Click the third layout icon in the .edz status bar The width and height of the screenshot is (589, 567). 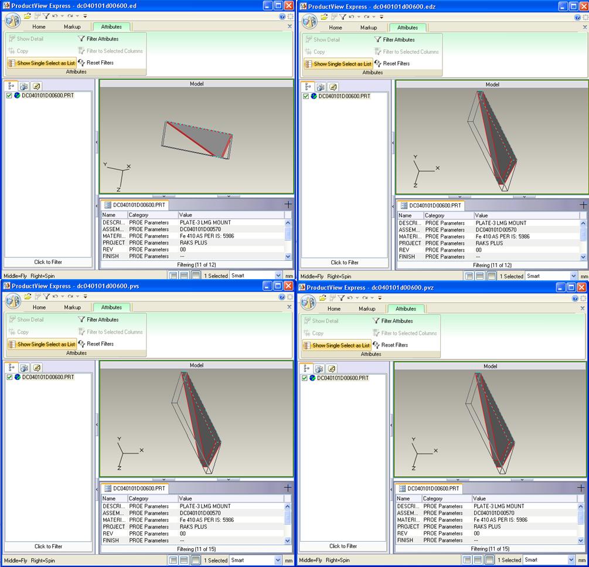coord(491,276)
